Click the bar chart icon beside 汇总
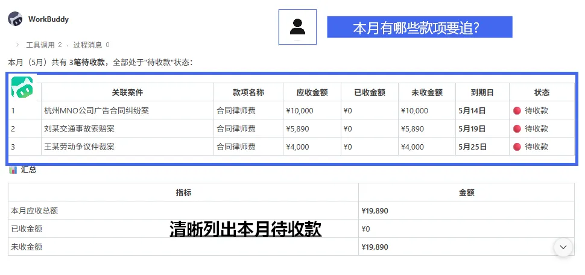 [13, 170]
